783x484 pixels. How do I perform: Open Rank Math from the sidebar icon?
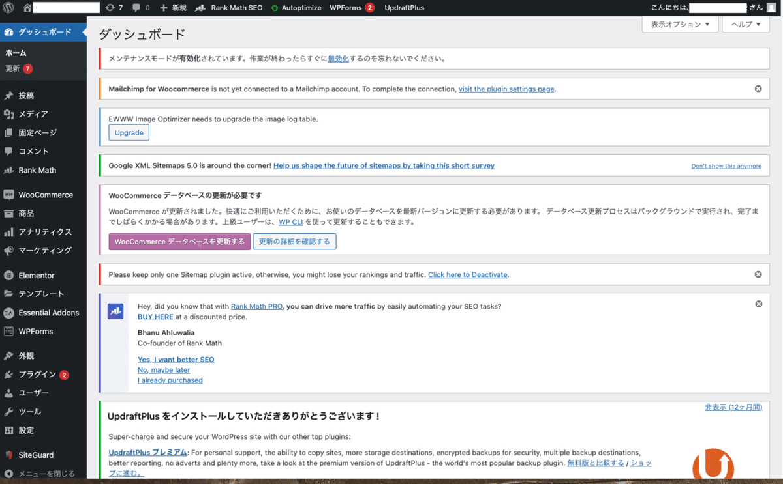[10, 170]
